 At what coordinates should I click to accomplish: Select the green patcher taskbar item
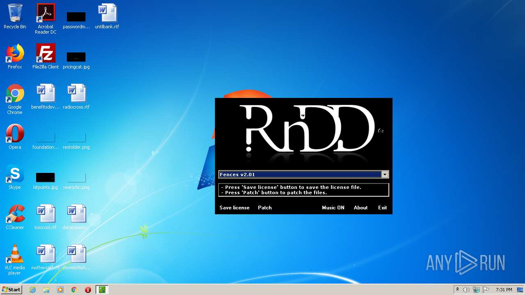(x=102, y=290)
